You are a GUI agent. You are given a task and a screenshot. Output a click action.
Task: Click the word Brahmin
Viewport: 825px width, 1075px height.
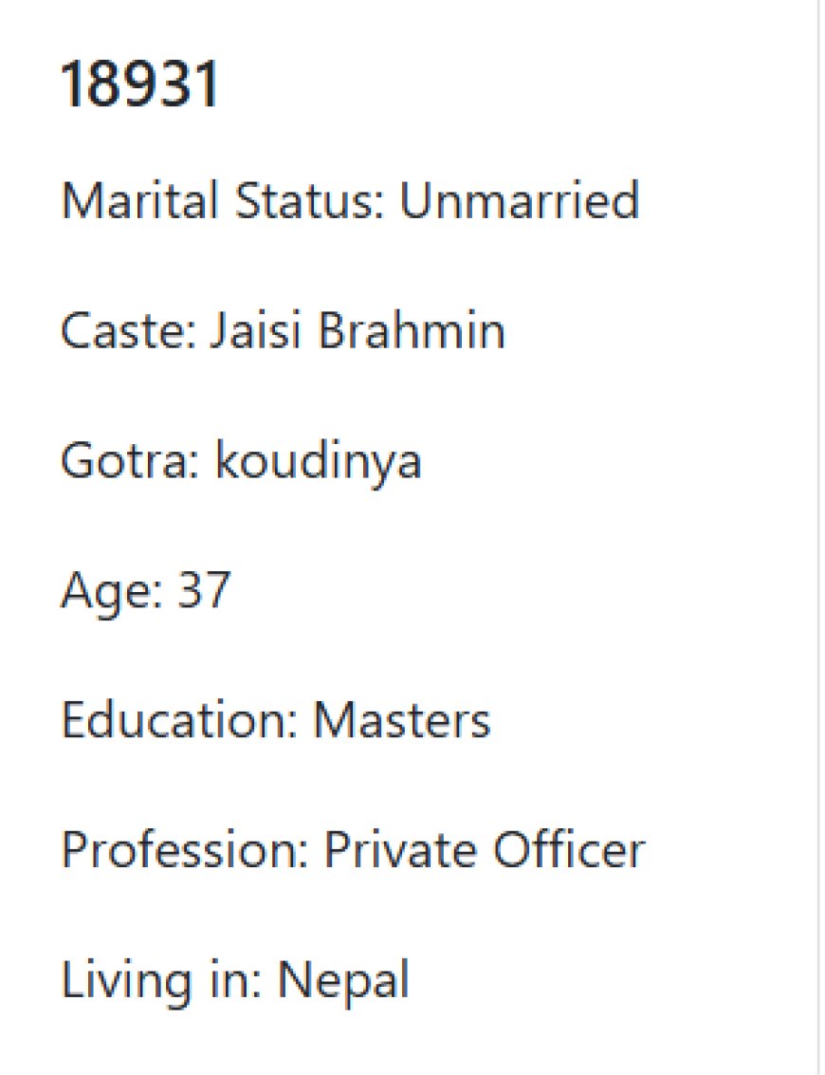pos(412,329)
